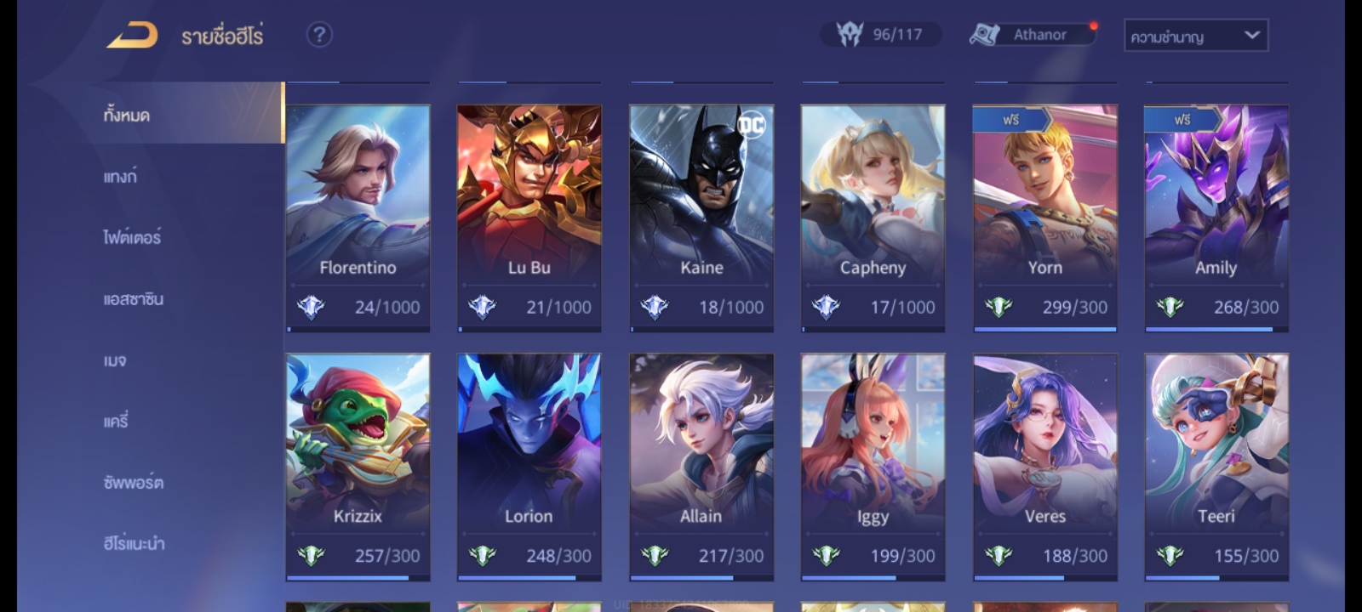Click the dropdown chevron beside ความชำนาญ

coord(1252,35)
